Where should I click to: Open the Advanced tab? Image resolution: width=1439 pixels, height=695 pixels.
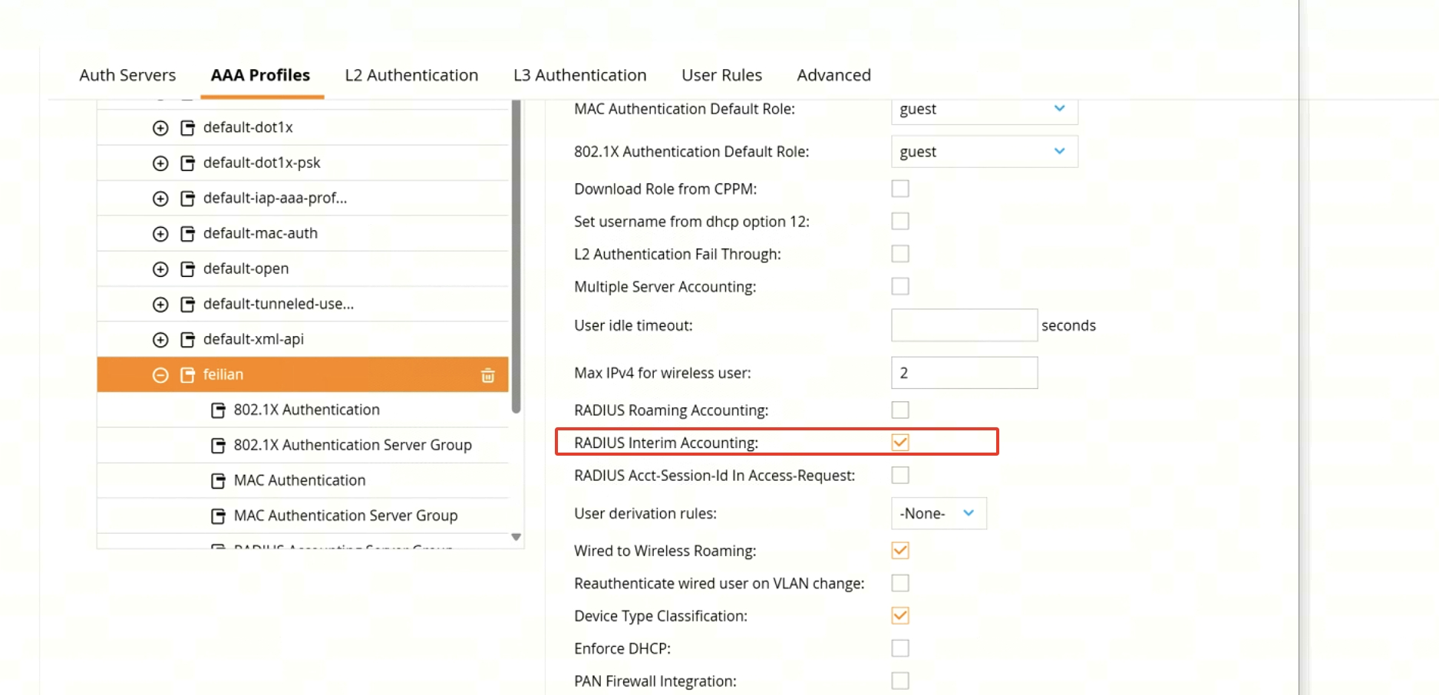click(x=834, y=75)
